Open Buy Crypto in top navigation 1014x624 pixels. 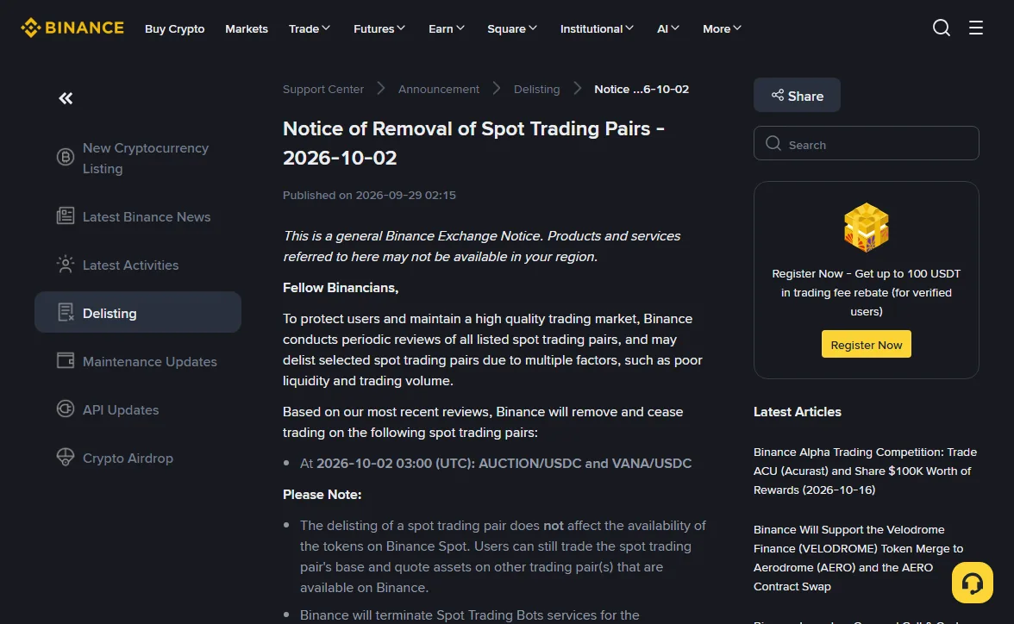174,28
